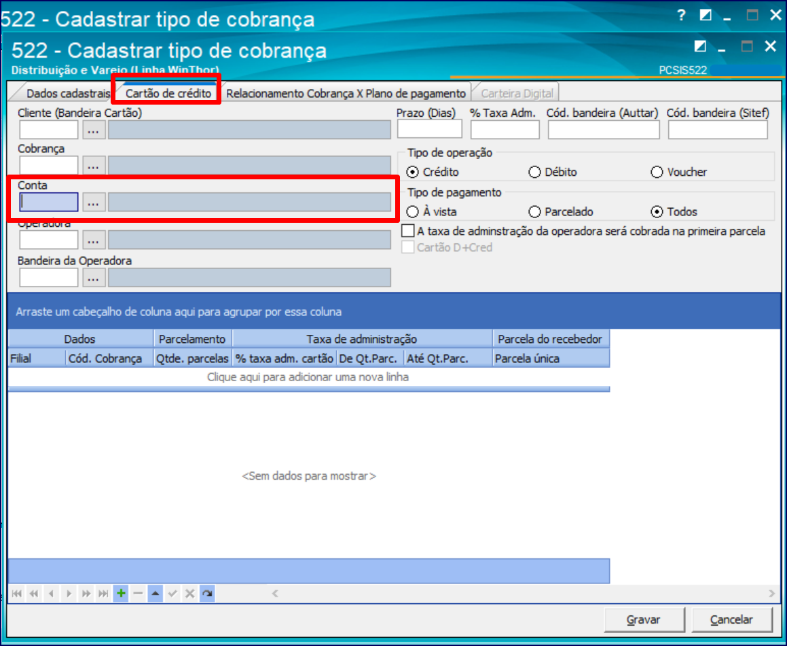Image resolution: width=787 pixels, height=646 pixels.
Task: Open lookup button for Conta
Action: tap(93, 203)
